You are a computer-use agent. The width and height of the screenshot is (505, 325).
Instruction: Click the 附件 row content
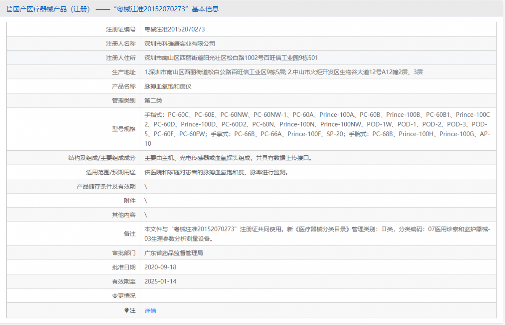145,200
